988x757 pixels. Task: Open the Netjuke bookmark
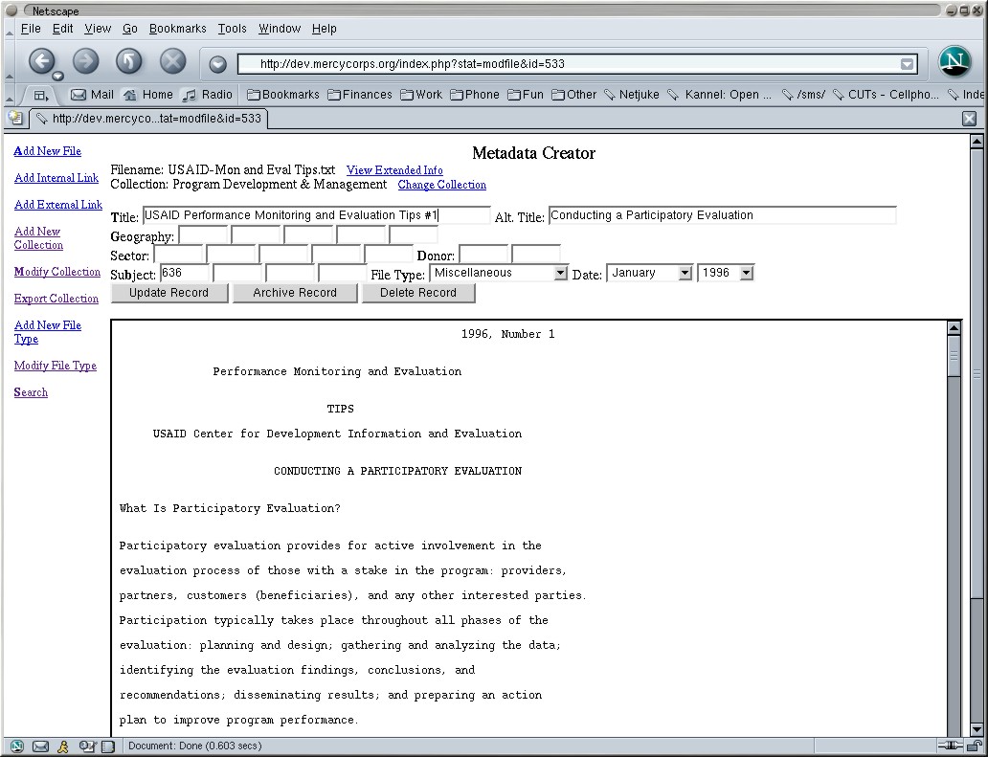[x=632, y=95]
